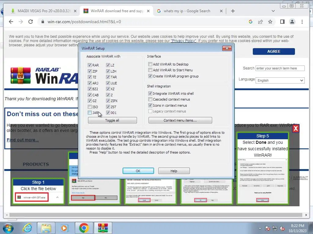Toggle TAR file association checkbox

[108, 77]
